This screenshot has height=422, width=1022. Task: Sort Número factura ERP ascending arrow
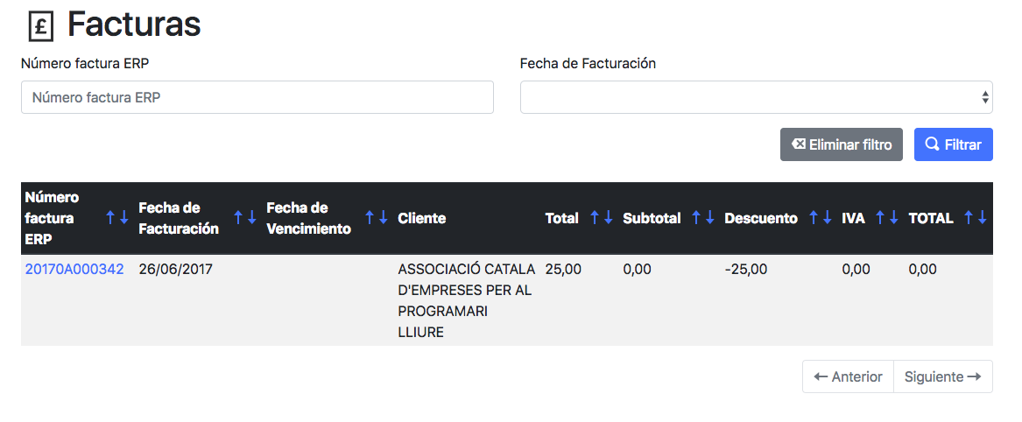click(x=111, y=218)
